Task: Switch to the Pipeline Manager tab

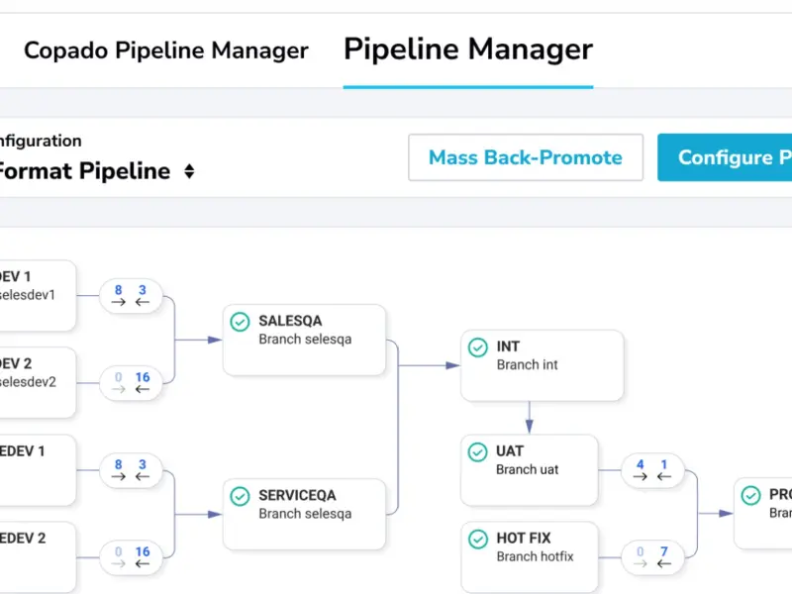Action: [x=468, y=49]
